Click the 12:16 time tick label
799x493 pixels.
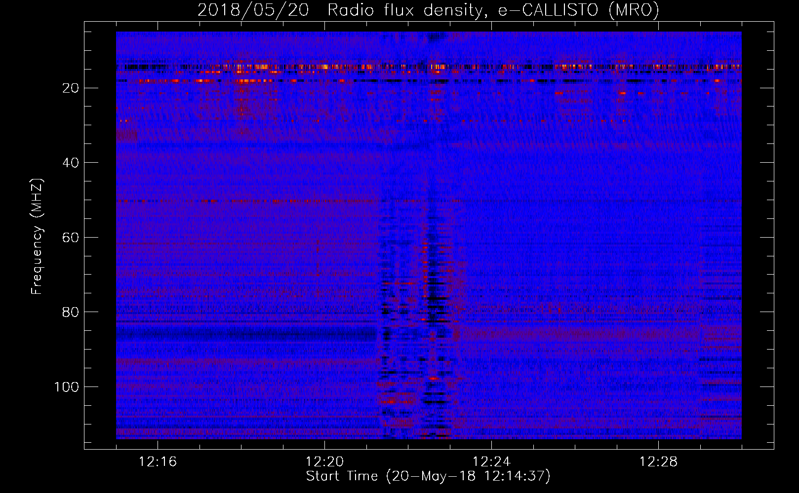(158, 462)
